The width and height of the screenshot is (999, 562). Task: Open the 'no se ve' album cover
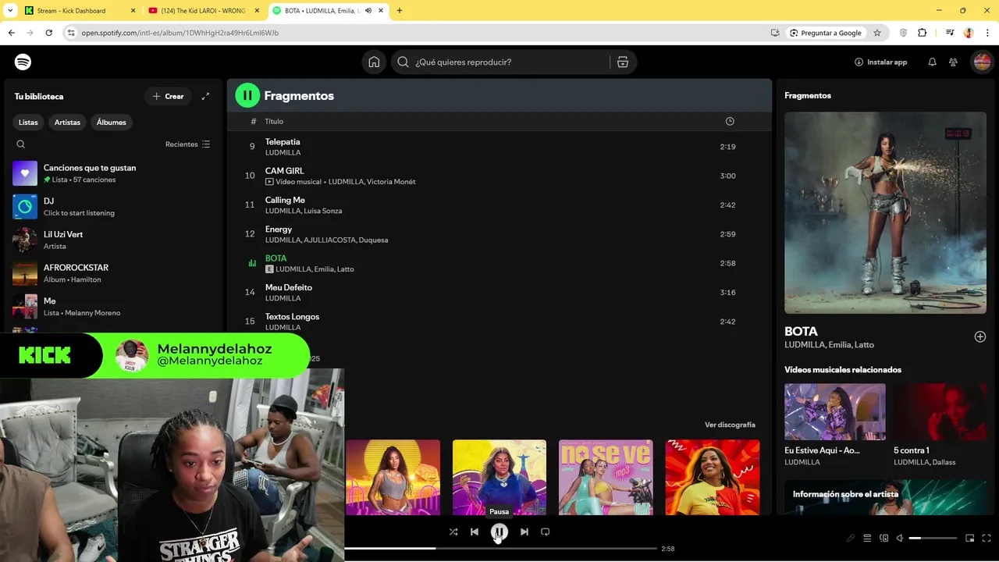pos(606,478)
